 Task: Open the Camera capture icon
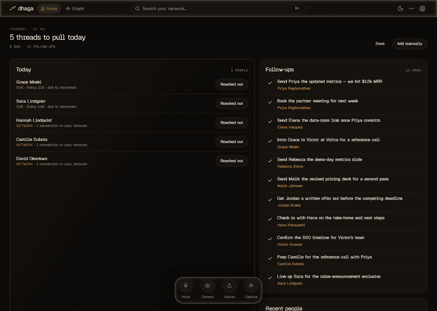coord(208,285)
